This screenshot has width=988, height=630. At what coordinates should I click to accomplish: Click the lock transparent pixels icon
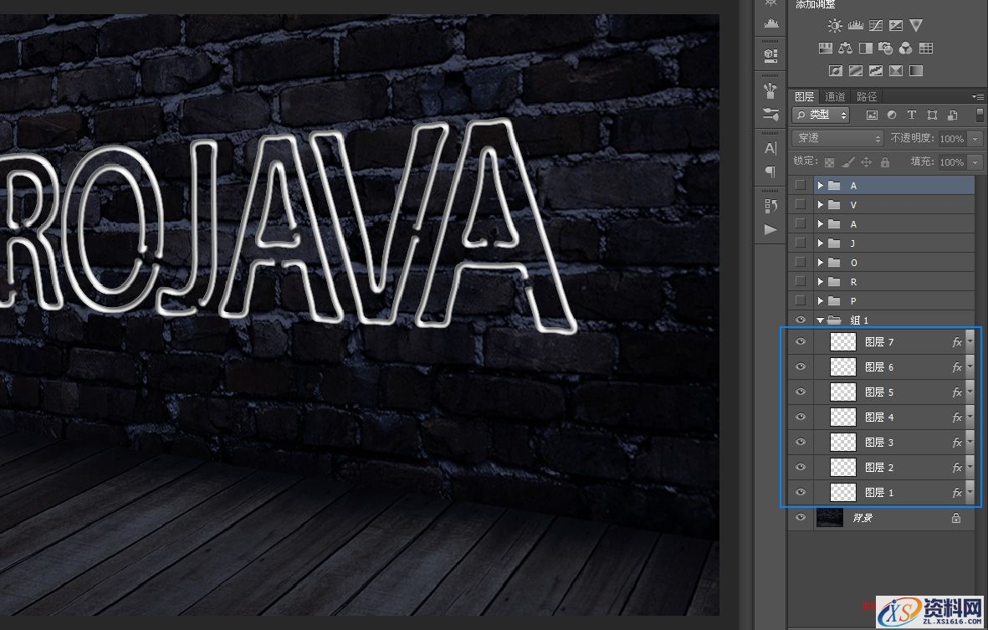(829, 162)
